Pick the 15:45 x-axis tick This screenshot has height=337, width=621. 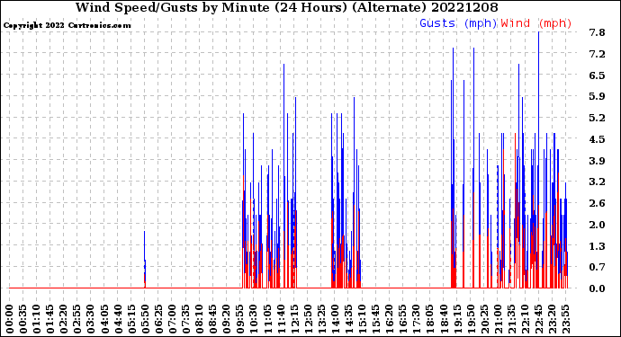[376, 319]
